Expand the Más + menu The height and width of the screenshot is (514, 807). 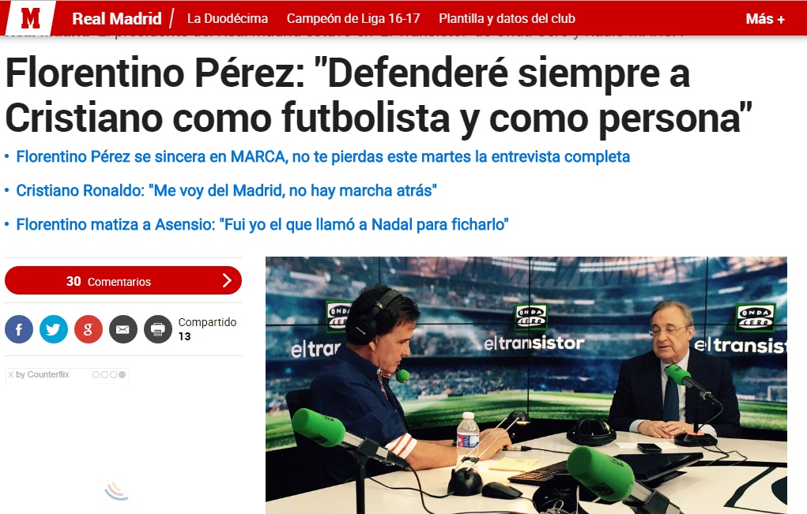(x=765, y=19)
